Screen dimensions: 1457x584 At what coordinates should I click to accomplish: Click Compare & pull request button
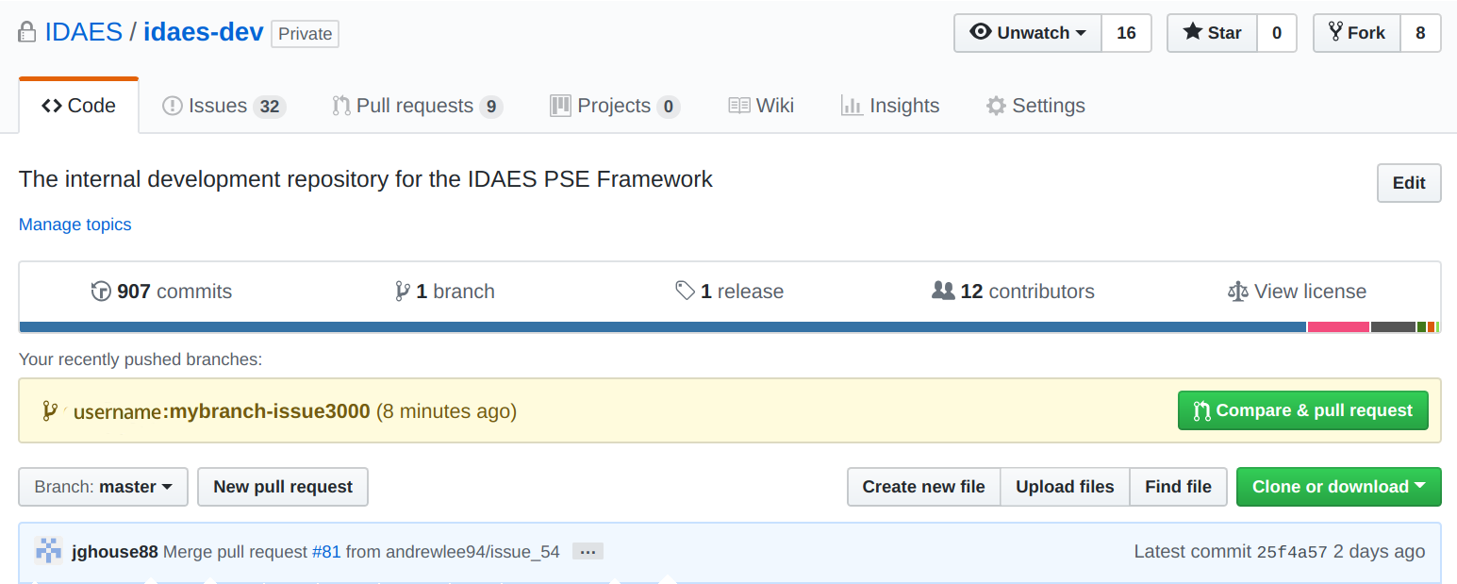pos(1303,410)
